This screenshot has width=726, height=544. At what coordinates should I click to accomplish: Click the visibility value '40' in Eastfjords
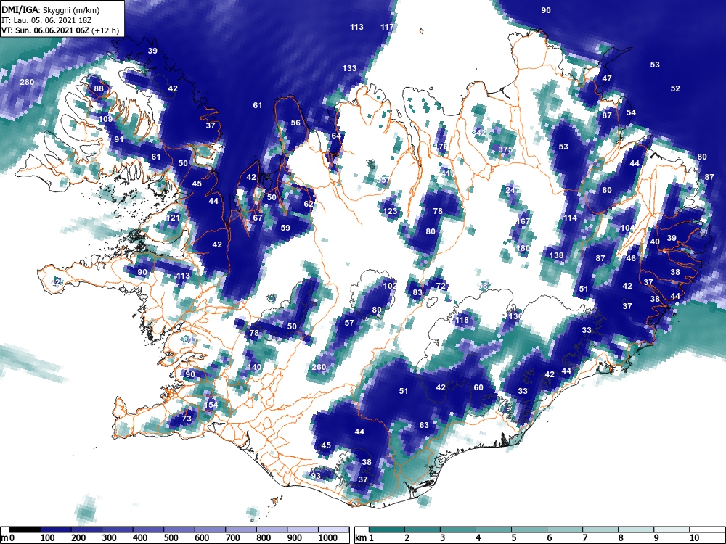(655, 242)
